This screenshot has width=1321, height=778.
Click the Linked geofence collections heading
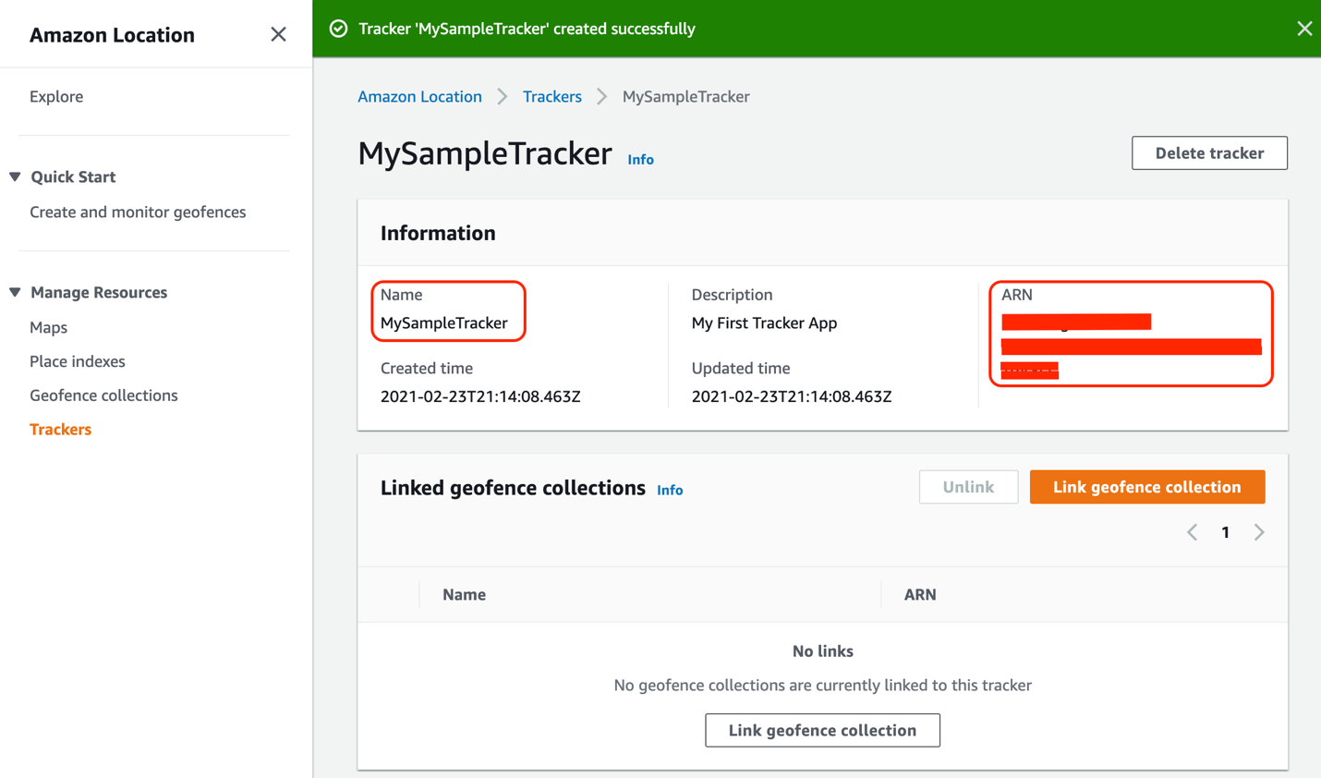tap(513, 488)
